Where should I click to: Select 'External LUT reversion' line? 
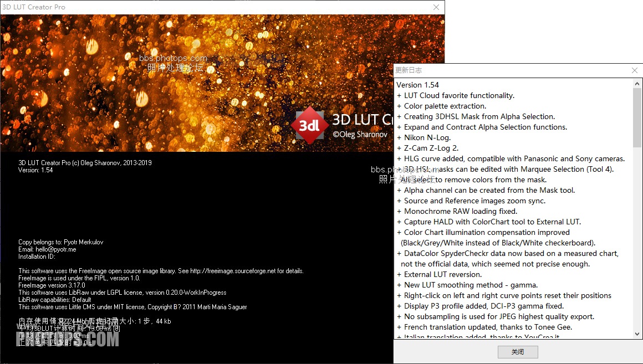(439, 275)
